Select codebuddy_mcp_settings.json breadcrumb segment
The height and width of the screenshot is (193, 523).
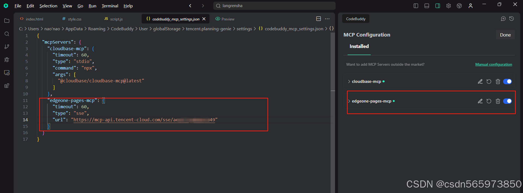point(294,29)
